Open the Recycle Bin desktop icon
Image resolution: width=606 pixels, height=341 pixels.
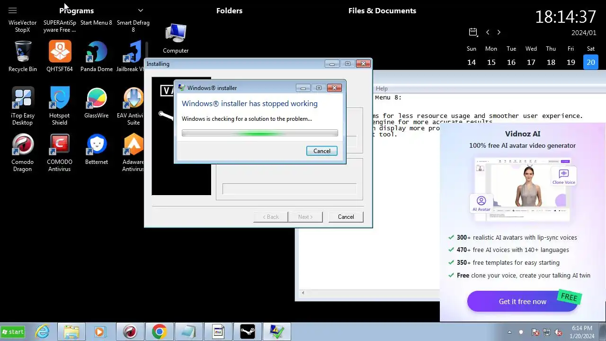point(23,56)
